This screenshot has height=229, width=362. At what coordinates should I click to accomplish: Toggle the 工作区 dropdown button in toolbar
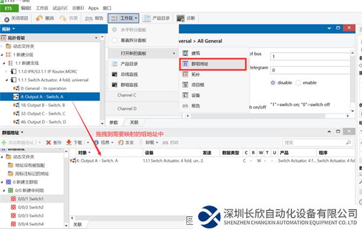point(123,18)
